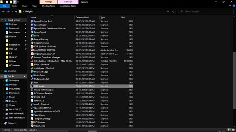Click the Linux - Shortcut folder icon
The height and width of the screenshot is (132, 236).
click(x=32, y=65)
